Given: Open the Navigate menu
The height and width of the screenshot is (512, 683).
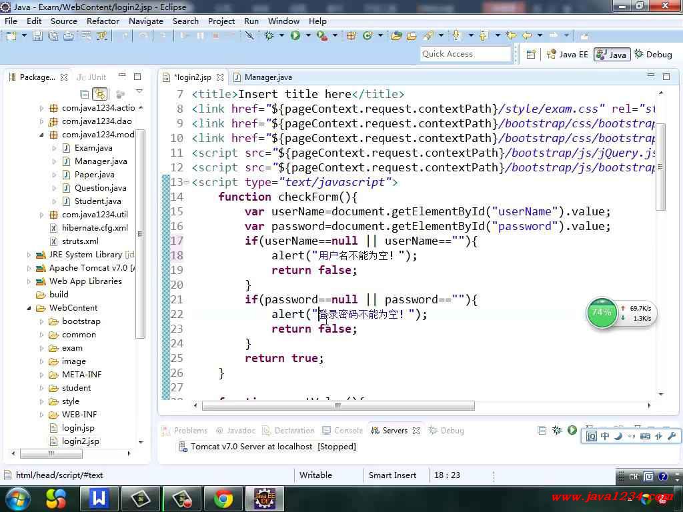Looking at the screenshot, I should pyautogui.click(x=146, y=21).
